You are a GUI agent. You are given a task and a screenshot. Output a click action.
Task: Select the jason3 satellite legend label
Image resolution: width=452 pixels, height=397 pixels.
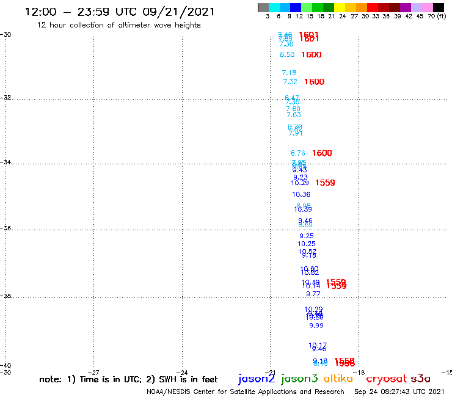pos(299,379)
